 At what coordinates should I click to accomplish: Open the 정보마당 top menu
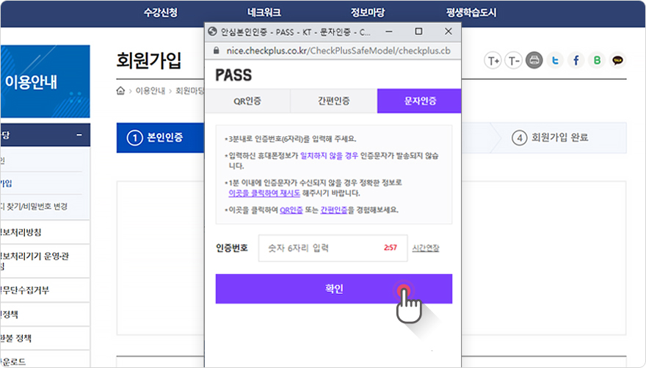[368, 12]
